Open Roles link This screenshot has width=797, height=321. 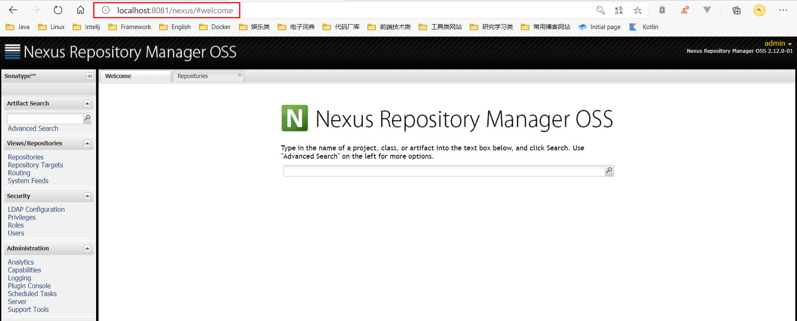click(16, 225)
